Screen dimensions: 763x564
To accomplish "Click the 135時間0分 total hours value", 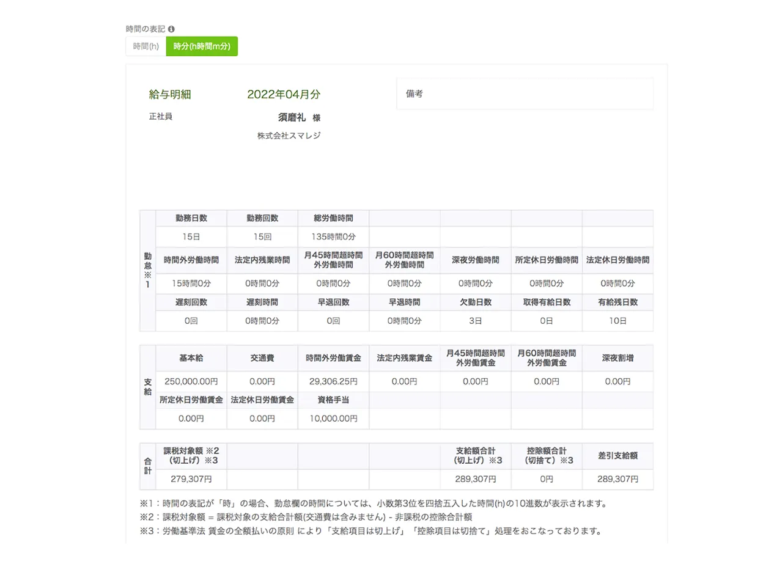I will pos(333,236).
